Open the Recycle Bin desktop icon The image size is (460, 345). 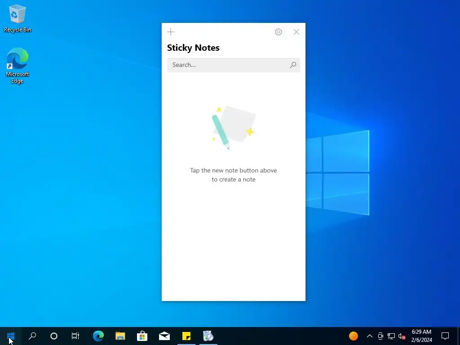pos(18,18)
